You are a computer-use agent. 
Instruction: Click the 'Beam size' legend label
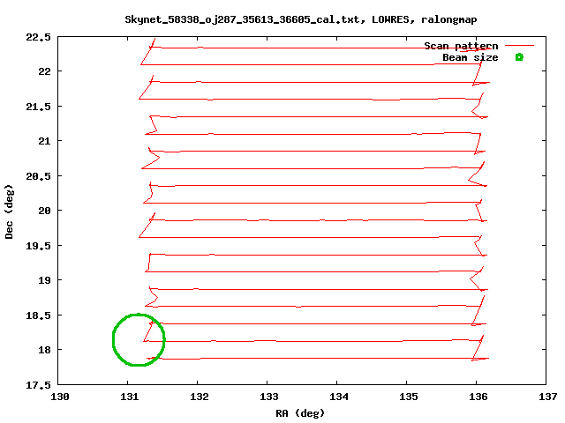(x=471, y=57)
